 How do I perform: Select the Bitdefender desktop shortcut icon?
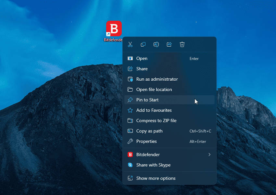coord(114,29)
